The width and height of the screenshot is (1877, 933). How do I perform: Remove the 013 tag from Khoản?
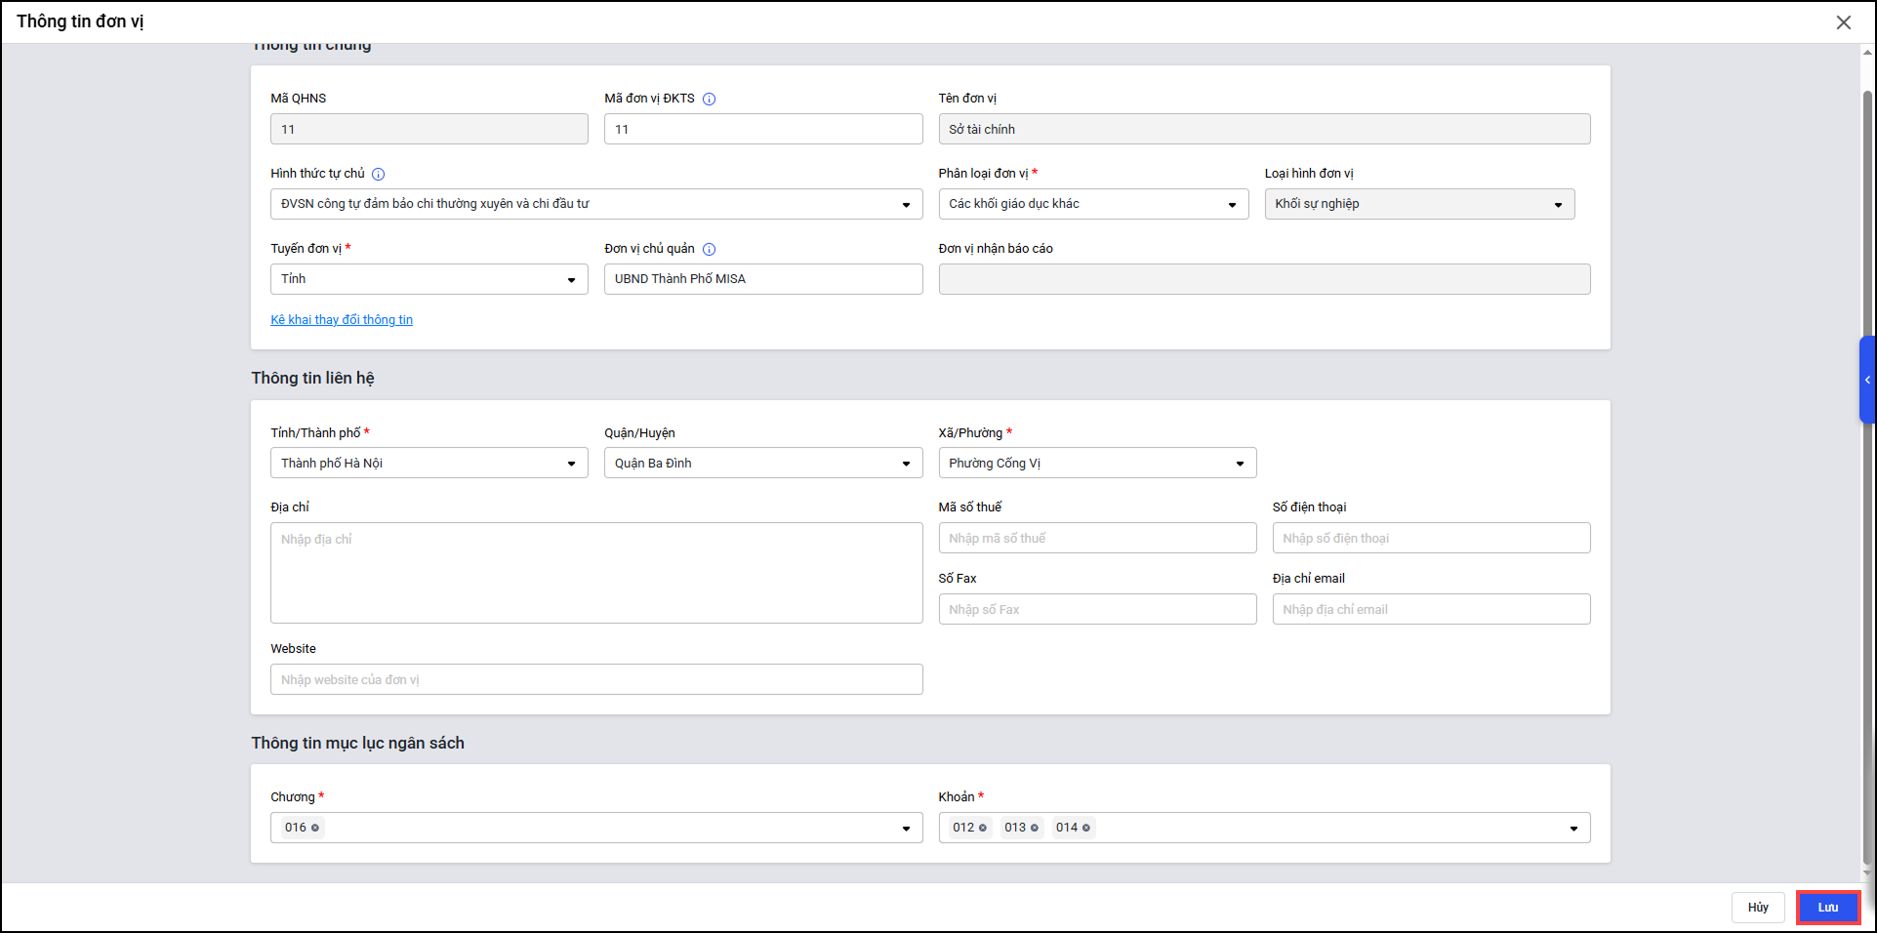coord(1035,828)
